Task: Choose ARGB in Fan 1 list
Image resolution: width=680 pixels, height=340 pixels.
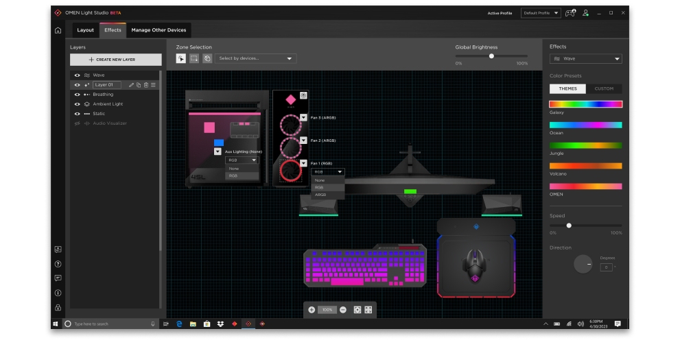Action: coord(328,195)
